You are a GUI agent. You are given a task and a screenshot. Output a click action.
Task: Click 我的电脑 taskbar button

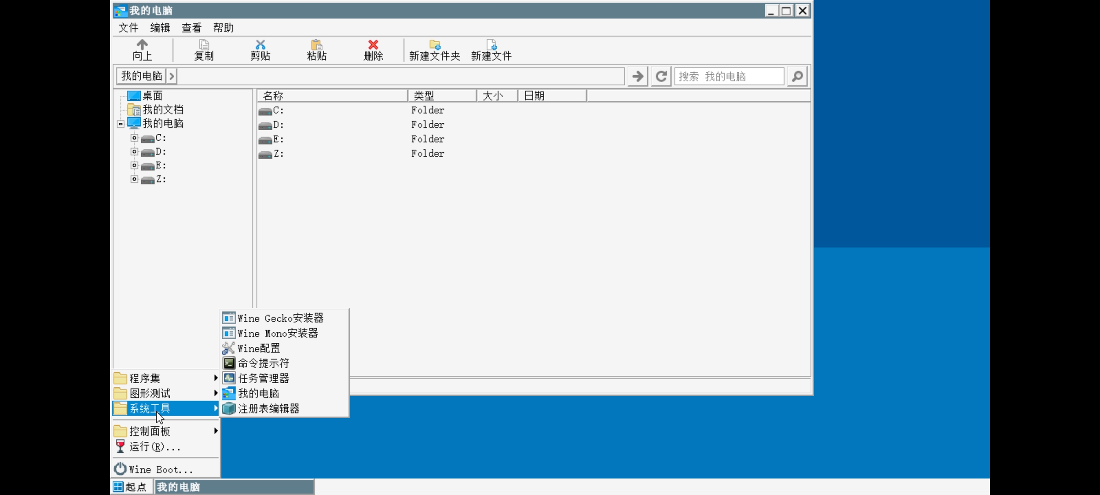234,487
